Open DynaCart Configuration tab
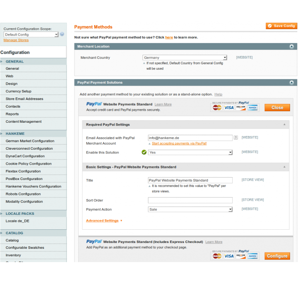The height and width of the screenshot is (282, 300). pos(33,156)
